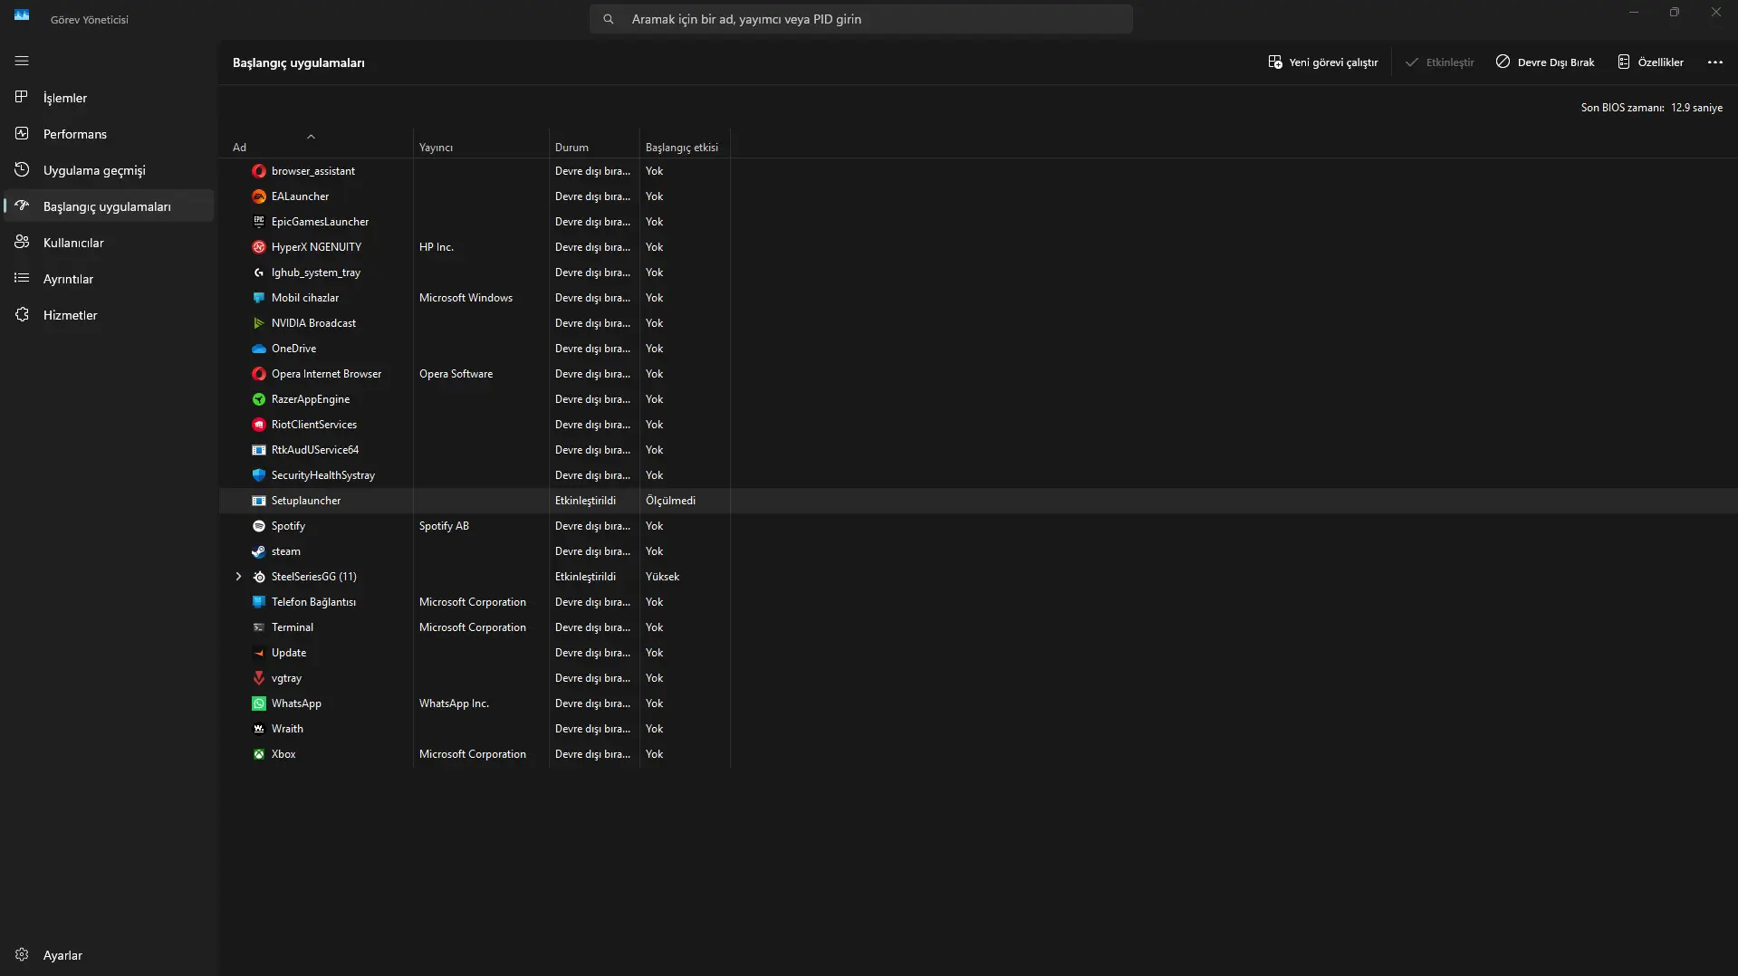The width and height of the screenshot is (1738, 976).
Task: Click the Task Manager title bar icon
Action: click(x=22, y=15)
